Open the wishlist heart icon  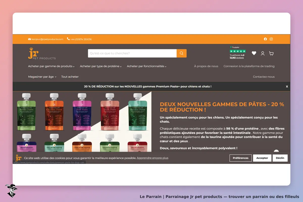point(254,53)
